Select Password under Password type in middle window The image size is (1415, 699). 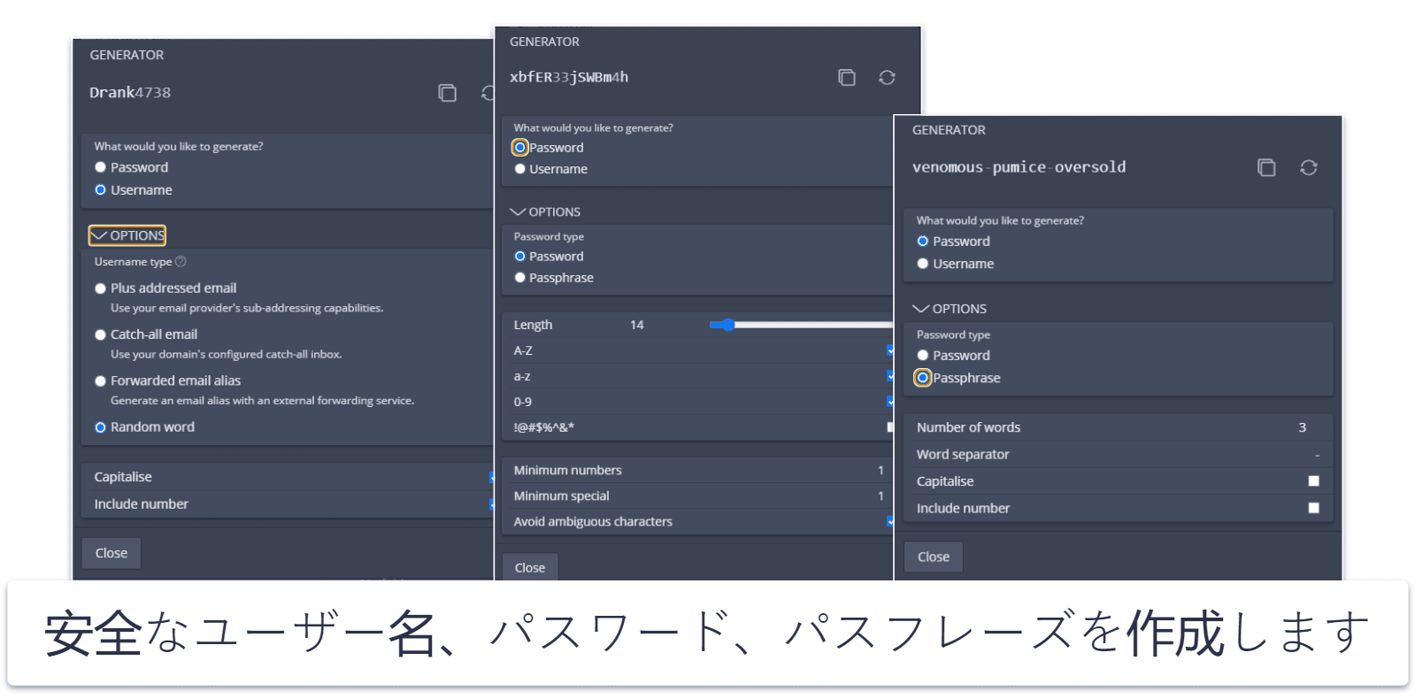(x=520, y=257)
